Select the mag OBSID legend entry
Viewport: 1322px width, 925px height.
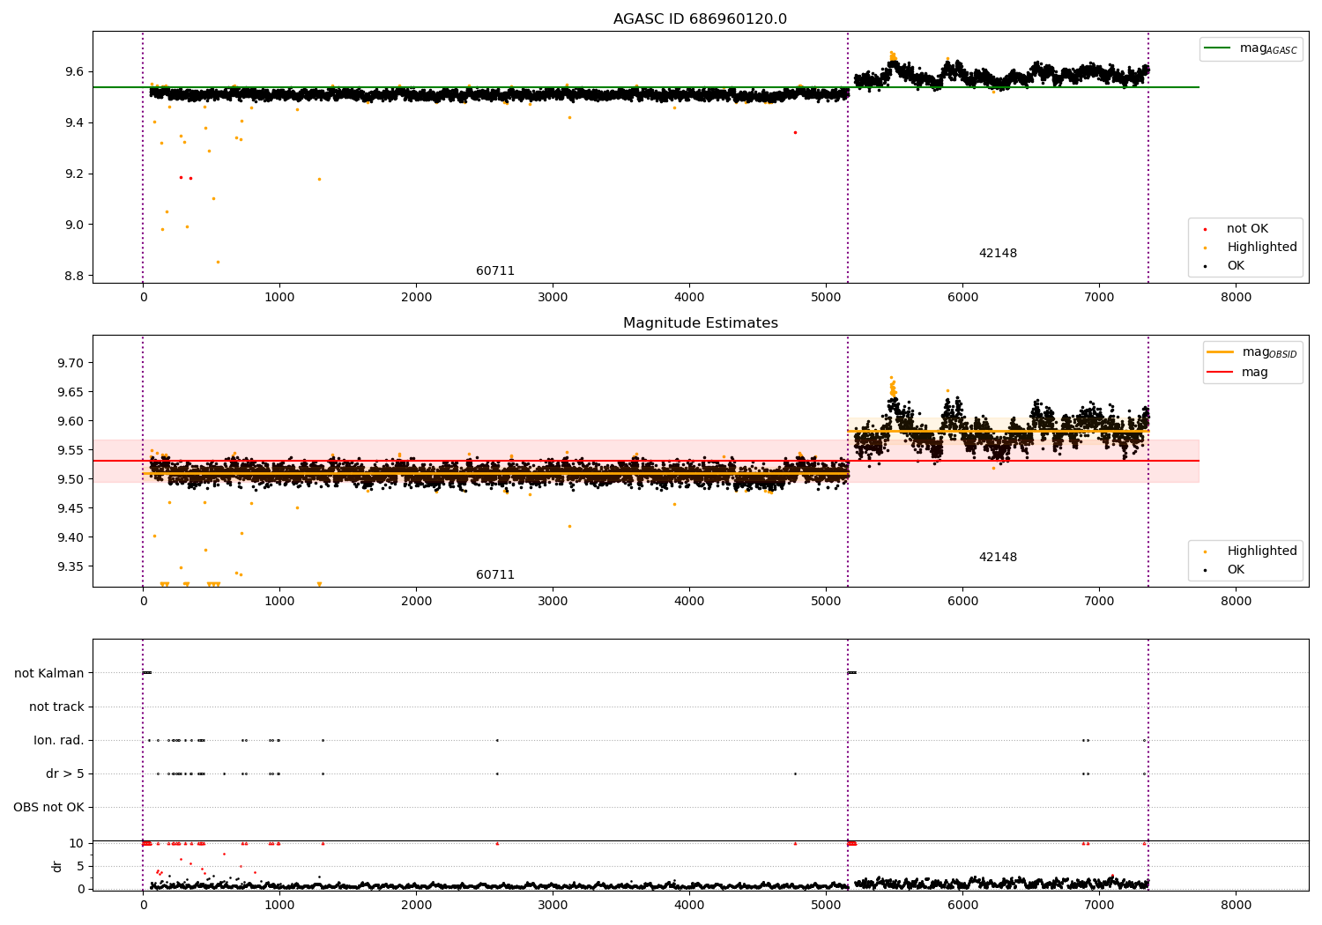pos(1252,352)
